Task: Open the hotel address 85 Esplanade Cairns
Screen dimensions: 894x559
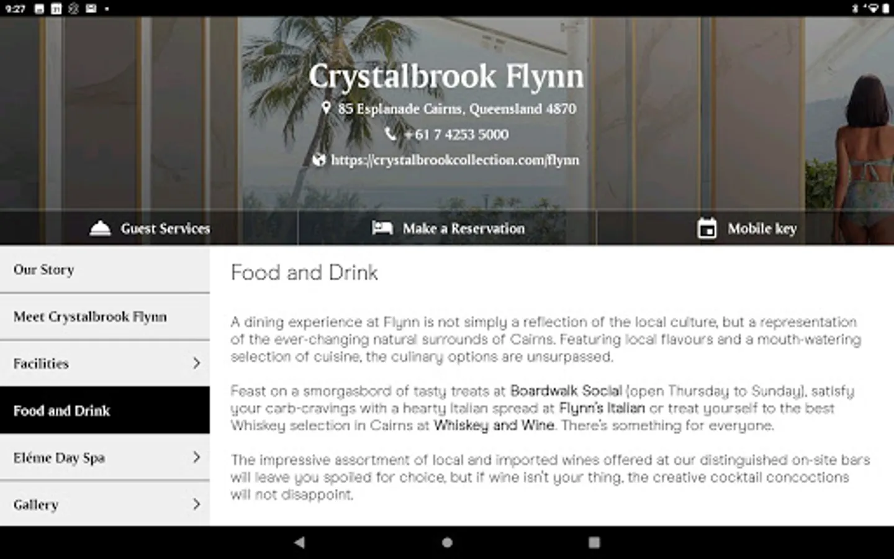Action: pos(456,109)
